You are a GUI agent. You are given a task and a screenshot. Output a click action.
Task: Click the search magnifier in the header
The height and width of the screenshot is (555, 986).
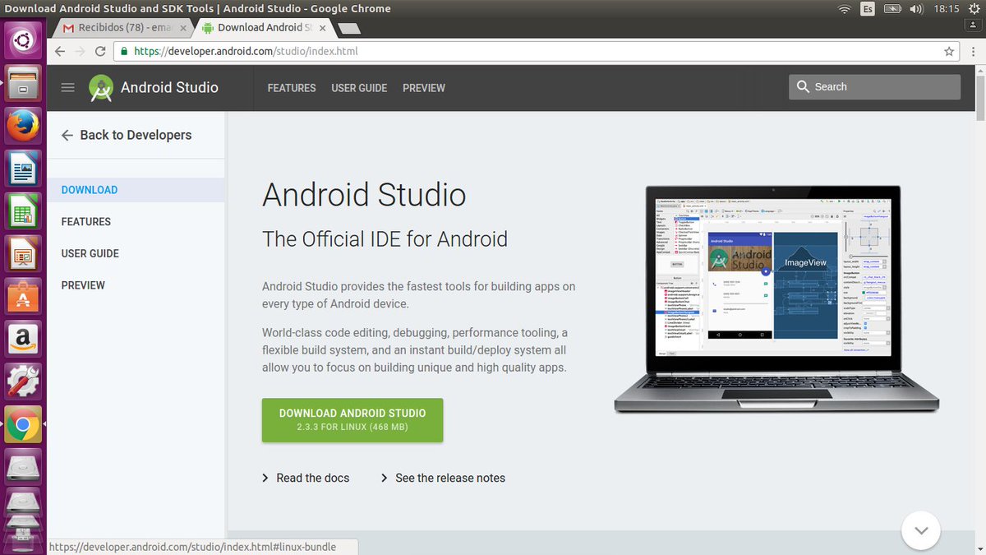click(x=803, y=86)
